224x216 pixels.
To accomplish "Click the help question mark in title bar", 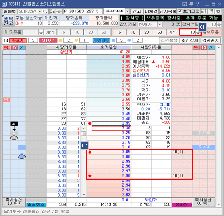I will click(197, 4).
